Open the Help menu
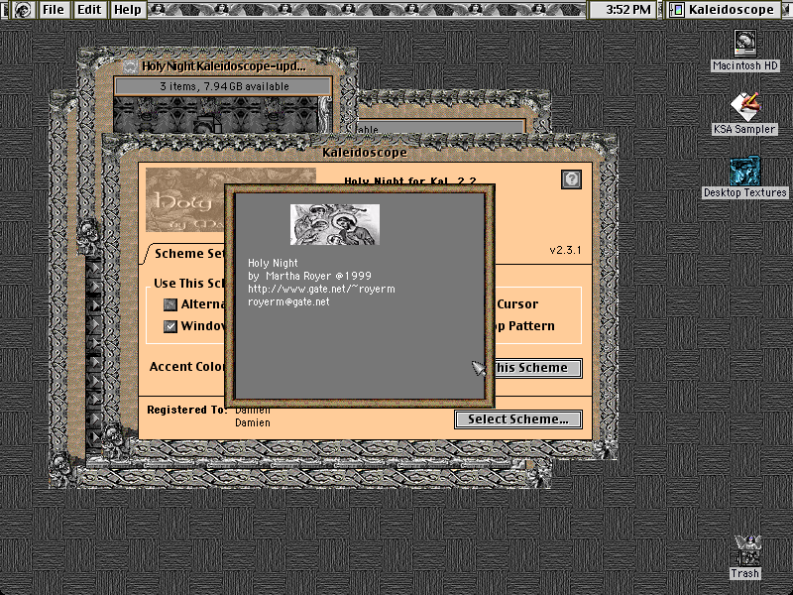 [128, 10]
